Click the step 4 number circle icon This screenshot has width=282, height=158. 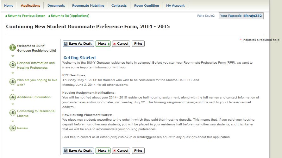[x=13, y=97]
